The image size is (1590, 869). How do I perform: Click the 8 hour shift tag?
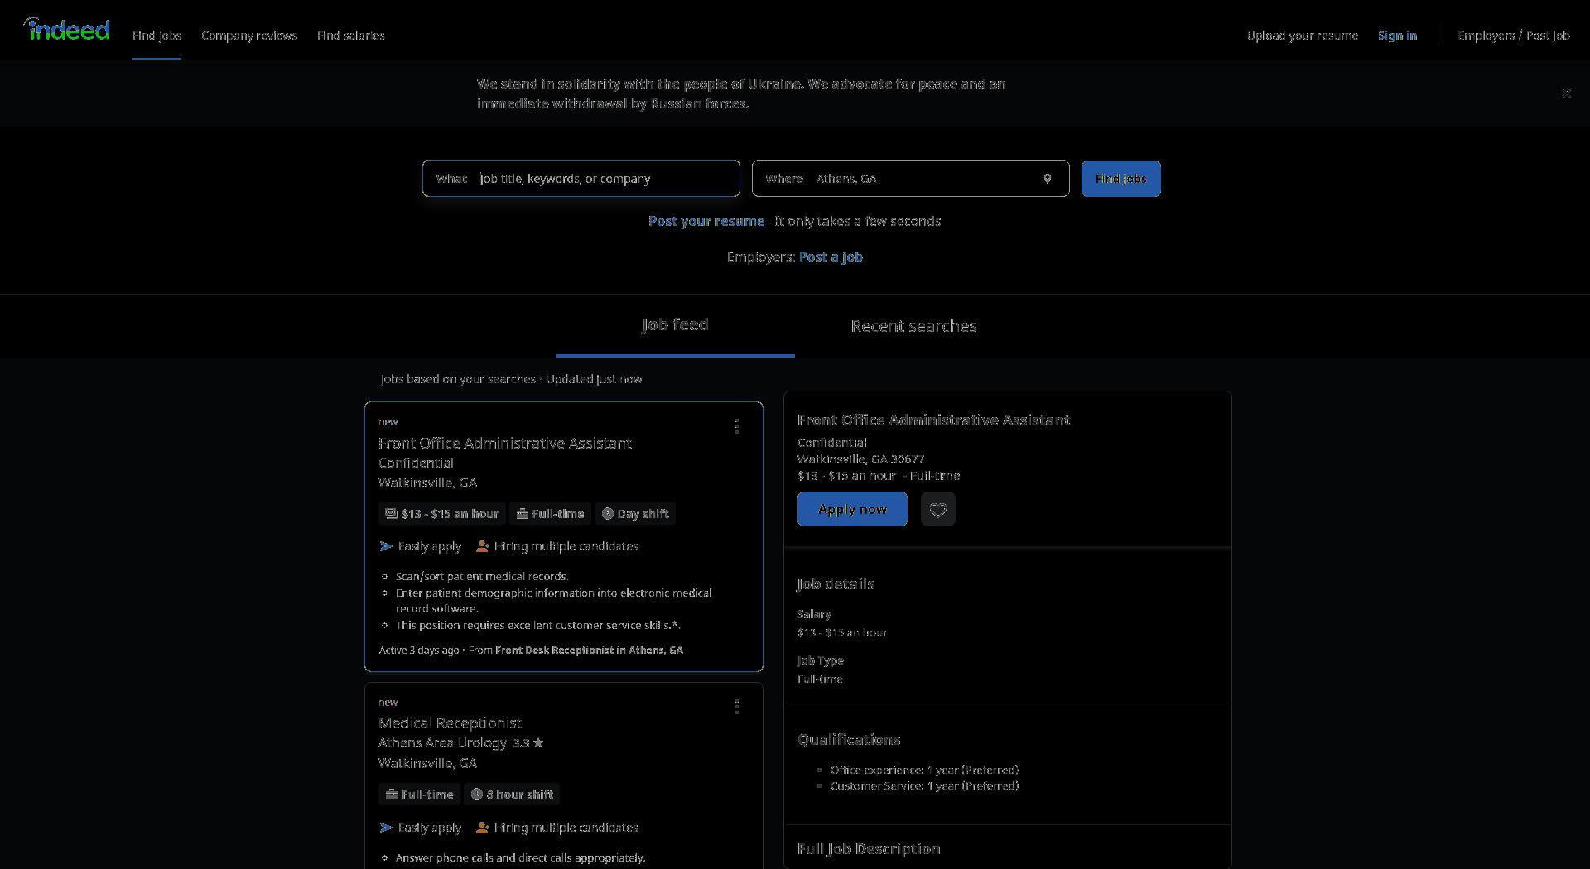click(512, 795)
